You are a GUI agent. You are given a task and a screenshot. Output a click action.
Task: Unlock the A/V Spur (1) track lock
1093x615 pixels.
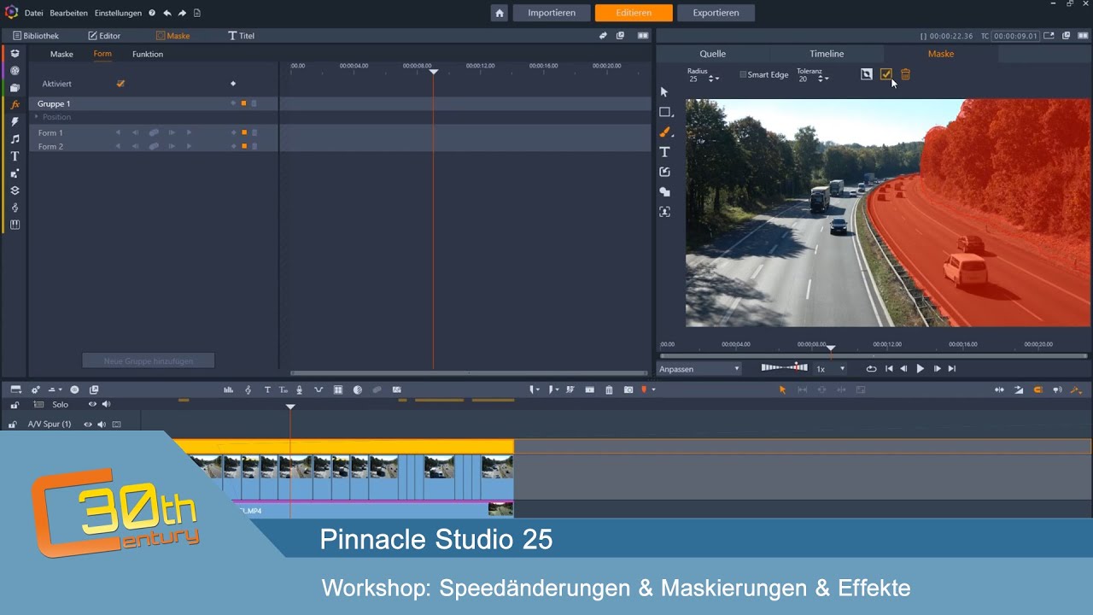coord(13,424)
